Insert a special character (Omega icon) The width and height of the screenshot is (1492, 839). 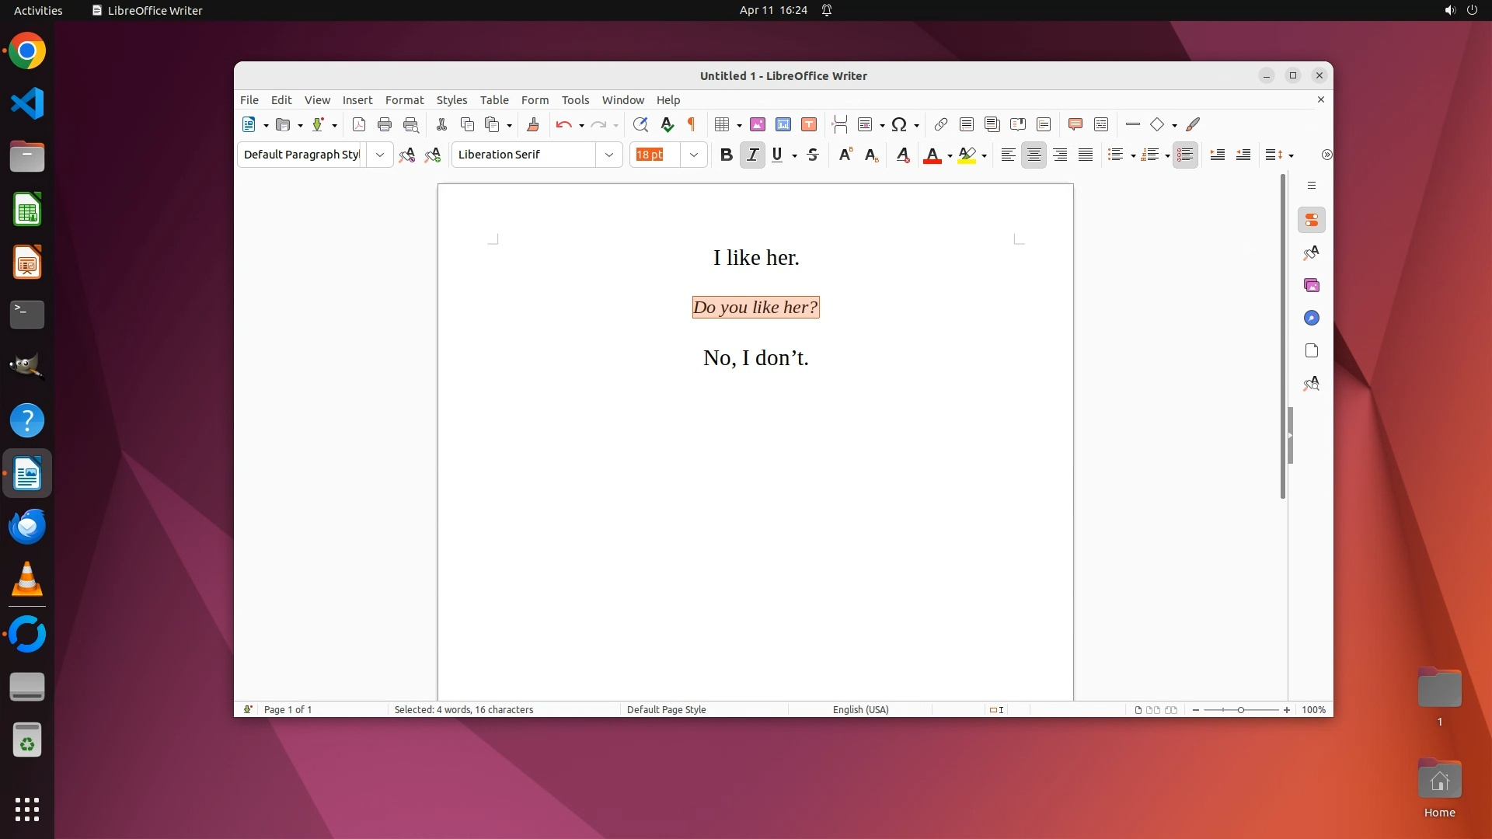pyautogui.click(x=899, y=124)
